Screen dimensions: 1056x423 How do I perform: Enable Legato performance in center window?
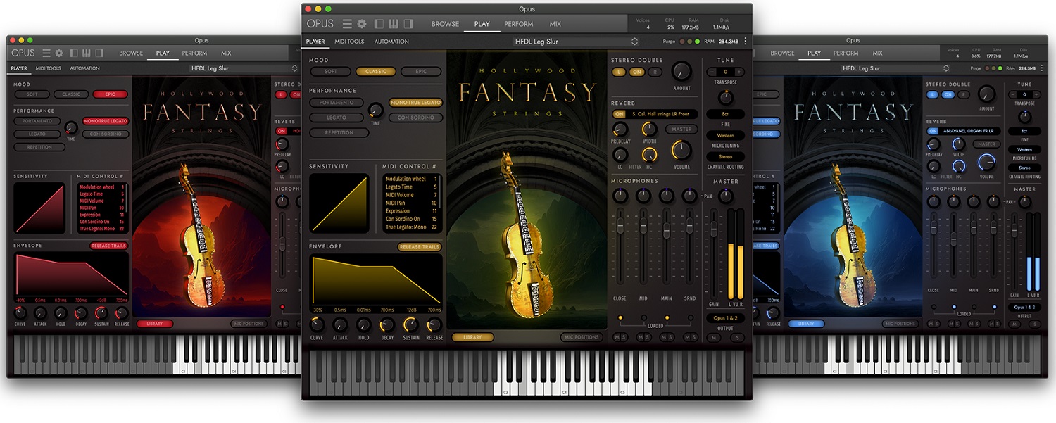pos(337,118)
